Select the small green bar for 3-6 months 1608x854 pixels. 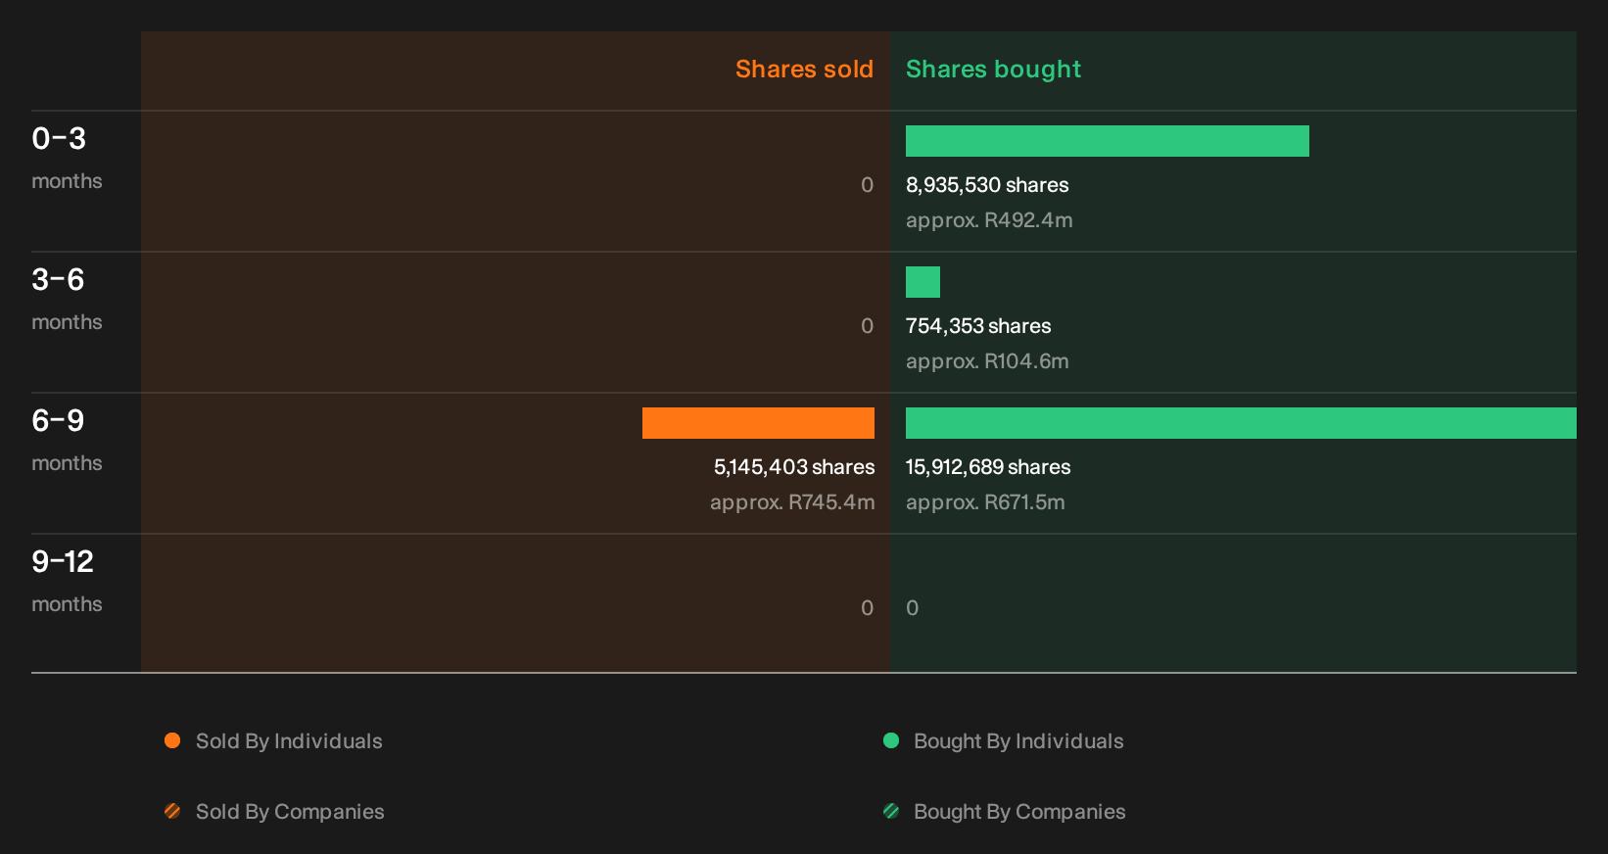(x=922, y=282)
